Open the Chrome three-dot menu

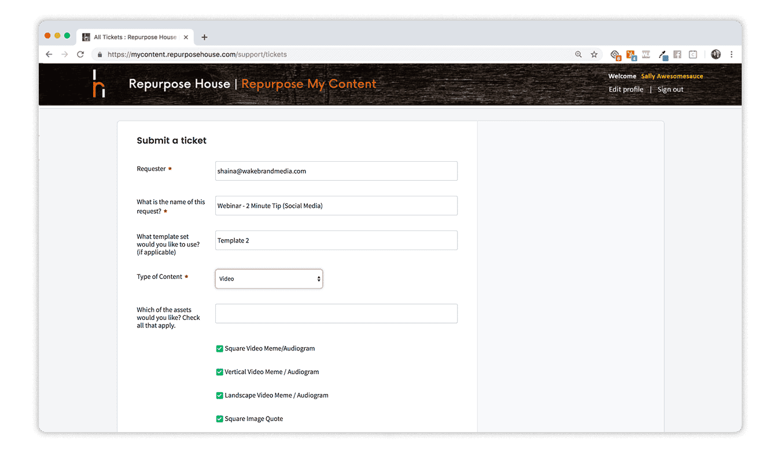(x=731, y=54)
